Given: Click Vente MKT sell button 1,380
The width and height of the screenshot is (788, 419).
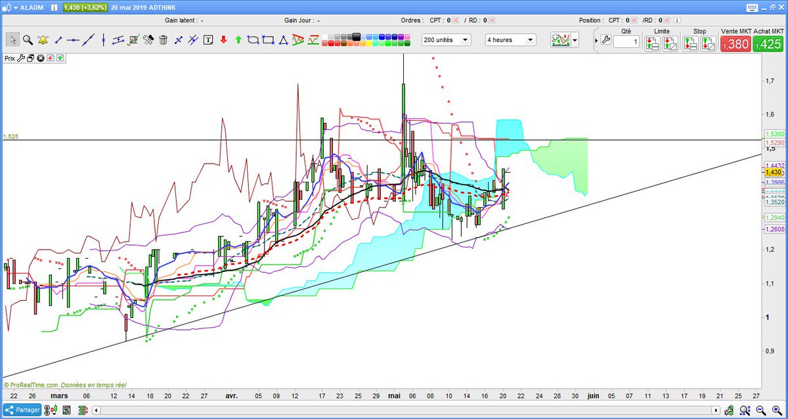Looking at the screenshot, I should pyautogui.click(x=735, y=44).
